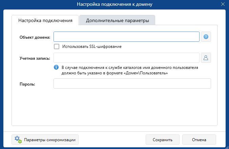Click the Использовать SSL-шифрование label
The image size is (229, 149).
[92, 46]
